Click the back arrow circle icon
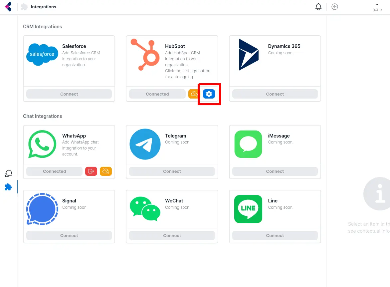 pyautogui.click(x=335, y=7)
